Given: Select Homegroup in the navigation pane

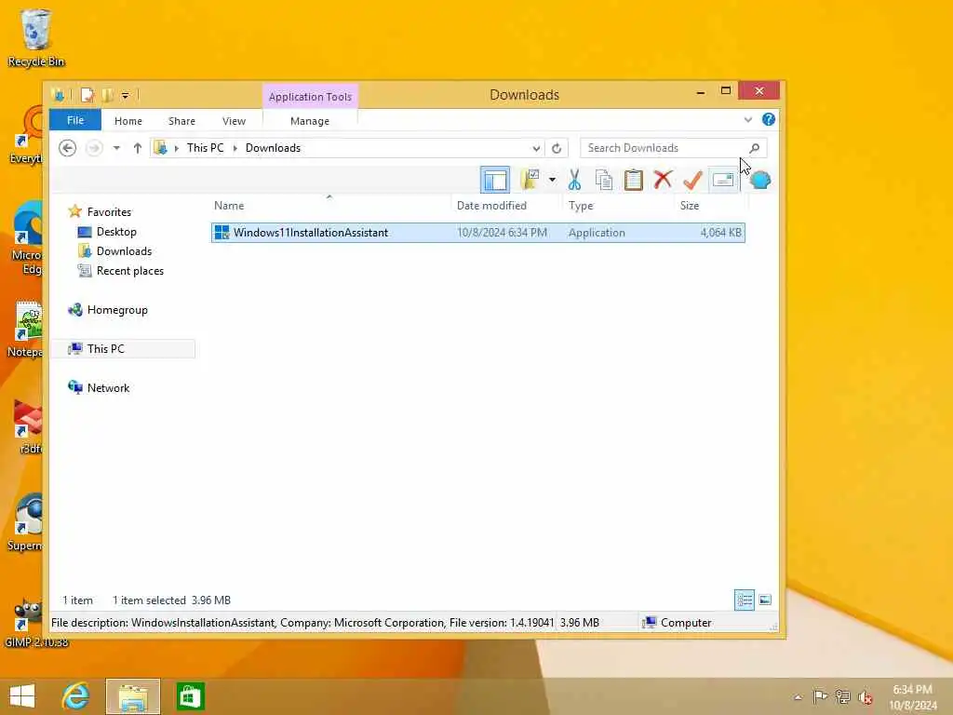Looking at the screenshot, I should coord(117,309).
